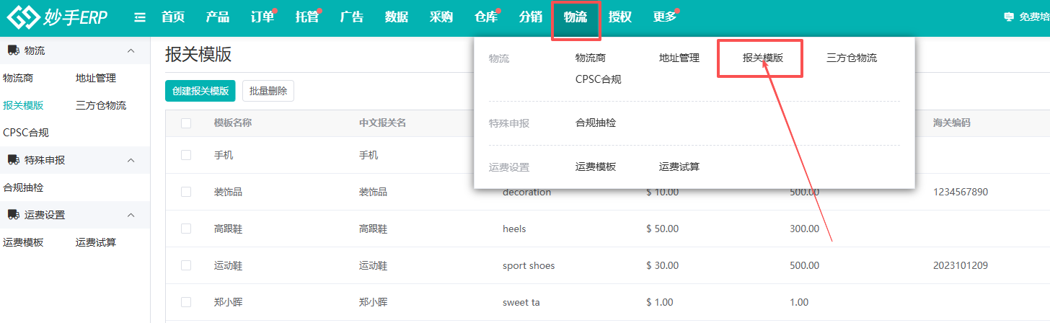
Task: Check the box for the 高跟鞋 row
Action: tap(186, 229)
